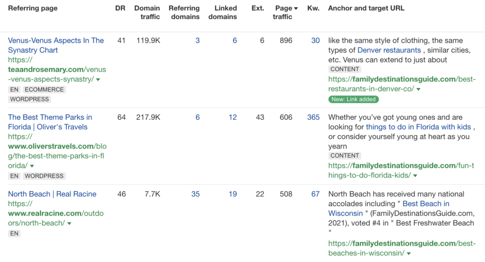Viewport: 485px width, 262px height.
Task: Click the DR column header
Action: pyautogui.click(x=120, y=9)
